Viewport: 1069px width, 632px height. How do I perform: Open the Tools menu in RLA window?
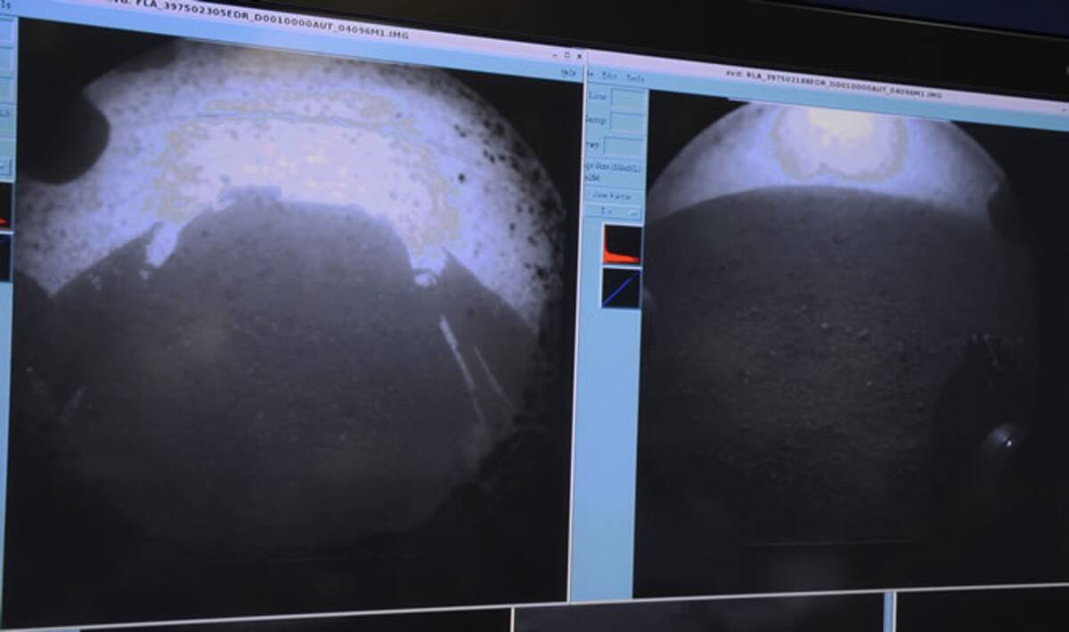[634, 78]
